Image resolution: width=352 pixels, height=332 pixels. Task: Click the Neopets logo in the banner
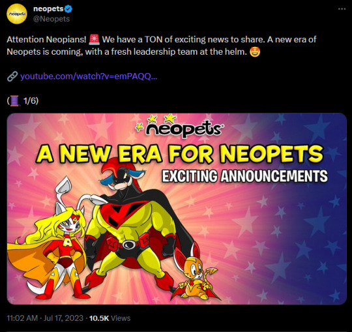tap(180, 127)
